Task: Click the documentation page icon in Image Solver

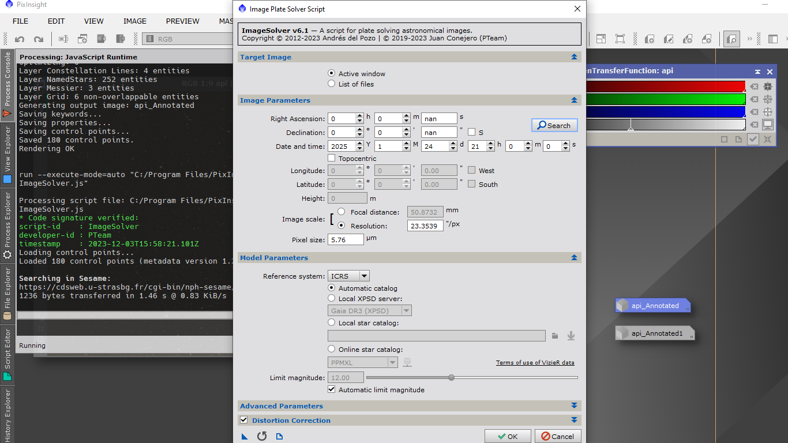Action: click(280, 437)
